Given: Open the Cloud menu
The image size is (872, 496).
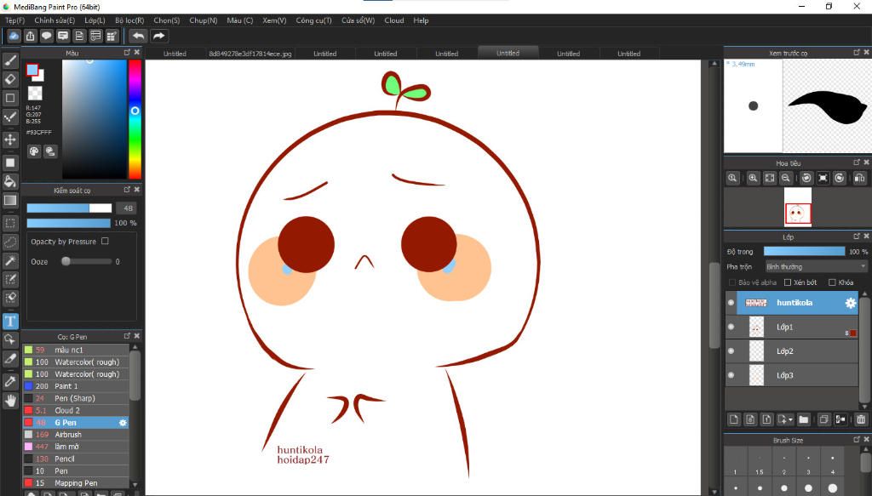Looking at the screenshot, I should (x=393, y=20).
